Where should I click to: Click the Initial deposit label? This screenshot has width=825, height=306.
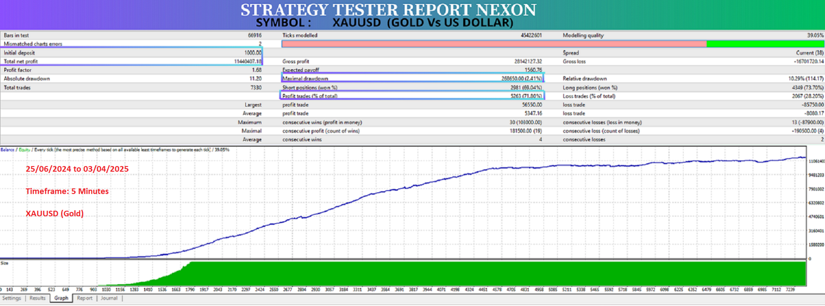click(19, 53)
